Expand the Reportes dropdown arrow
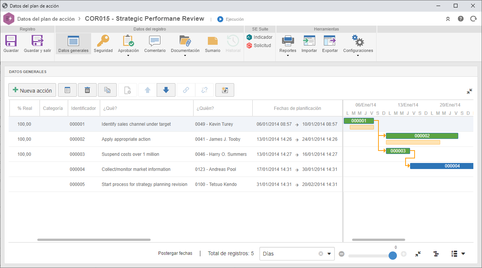This screenshot has height=268, width=482. click(x=288, y=56)
